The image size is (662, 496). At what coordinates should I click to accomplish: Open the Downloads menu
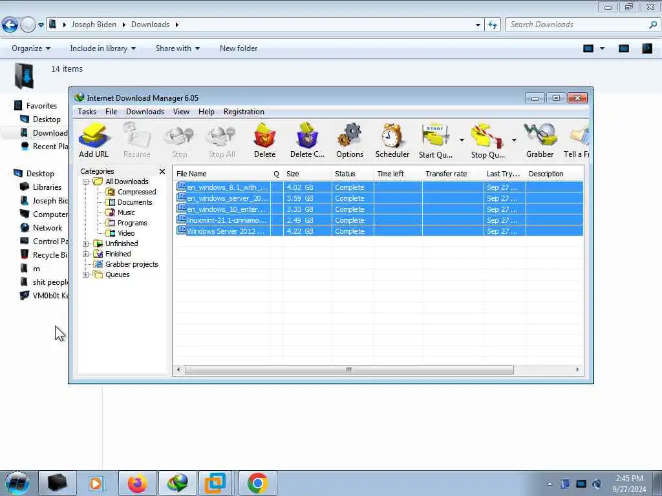(x=145, y=112)
